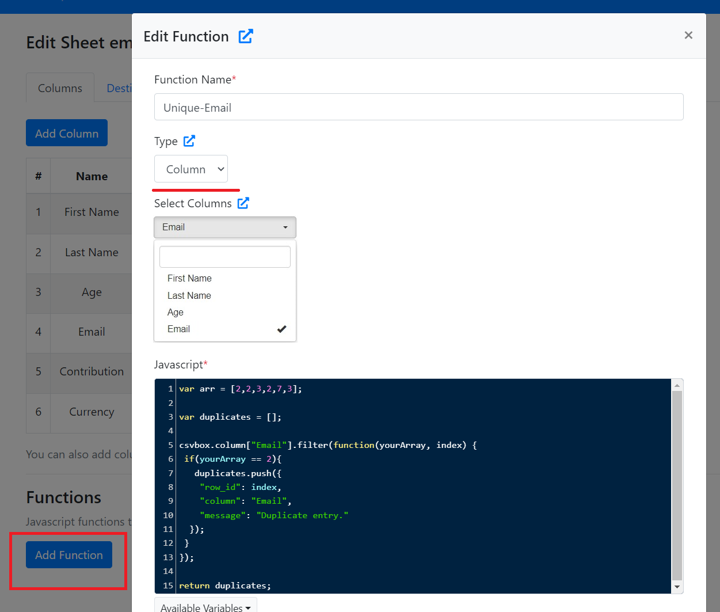This screenshot has width=720, height=612.
Task: Click the code editor vertical scrollbar thumb
Action: (x=677, y=485)
